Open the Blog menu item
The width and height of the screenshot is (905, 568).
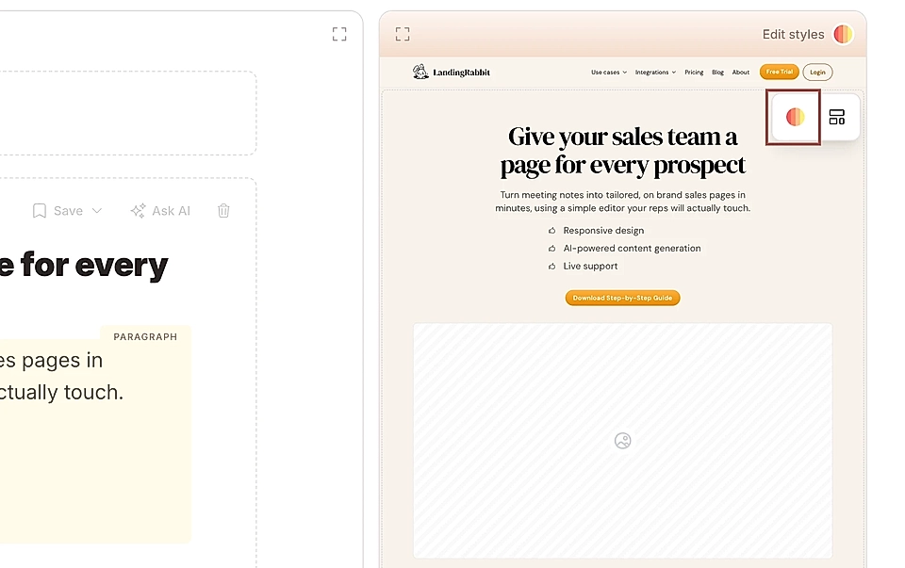coord(717,72)
